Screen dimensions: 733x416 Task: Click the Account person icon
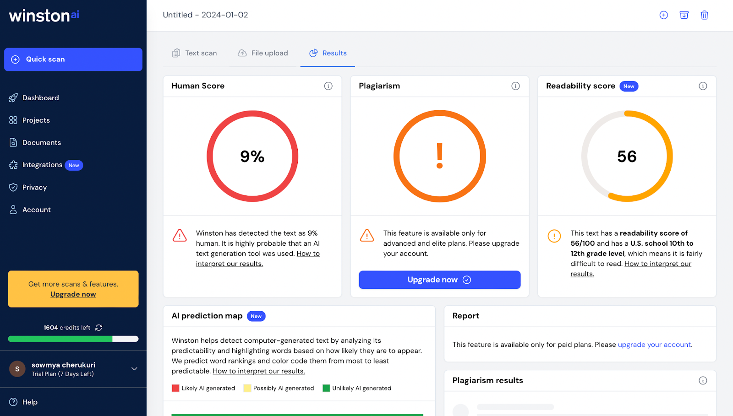coord(13,210)
